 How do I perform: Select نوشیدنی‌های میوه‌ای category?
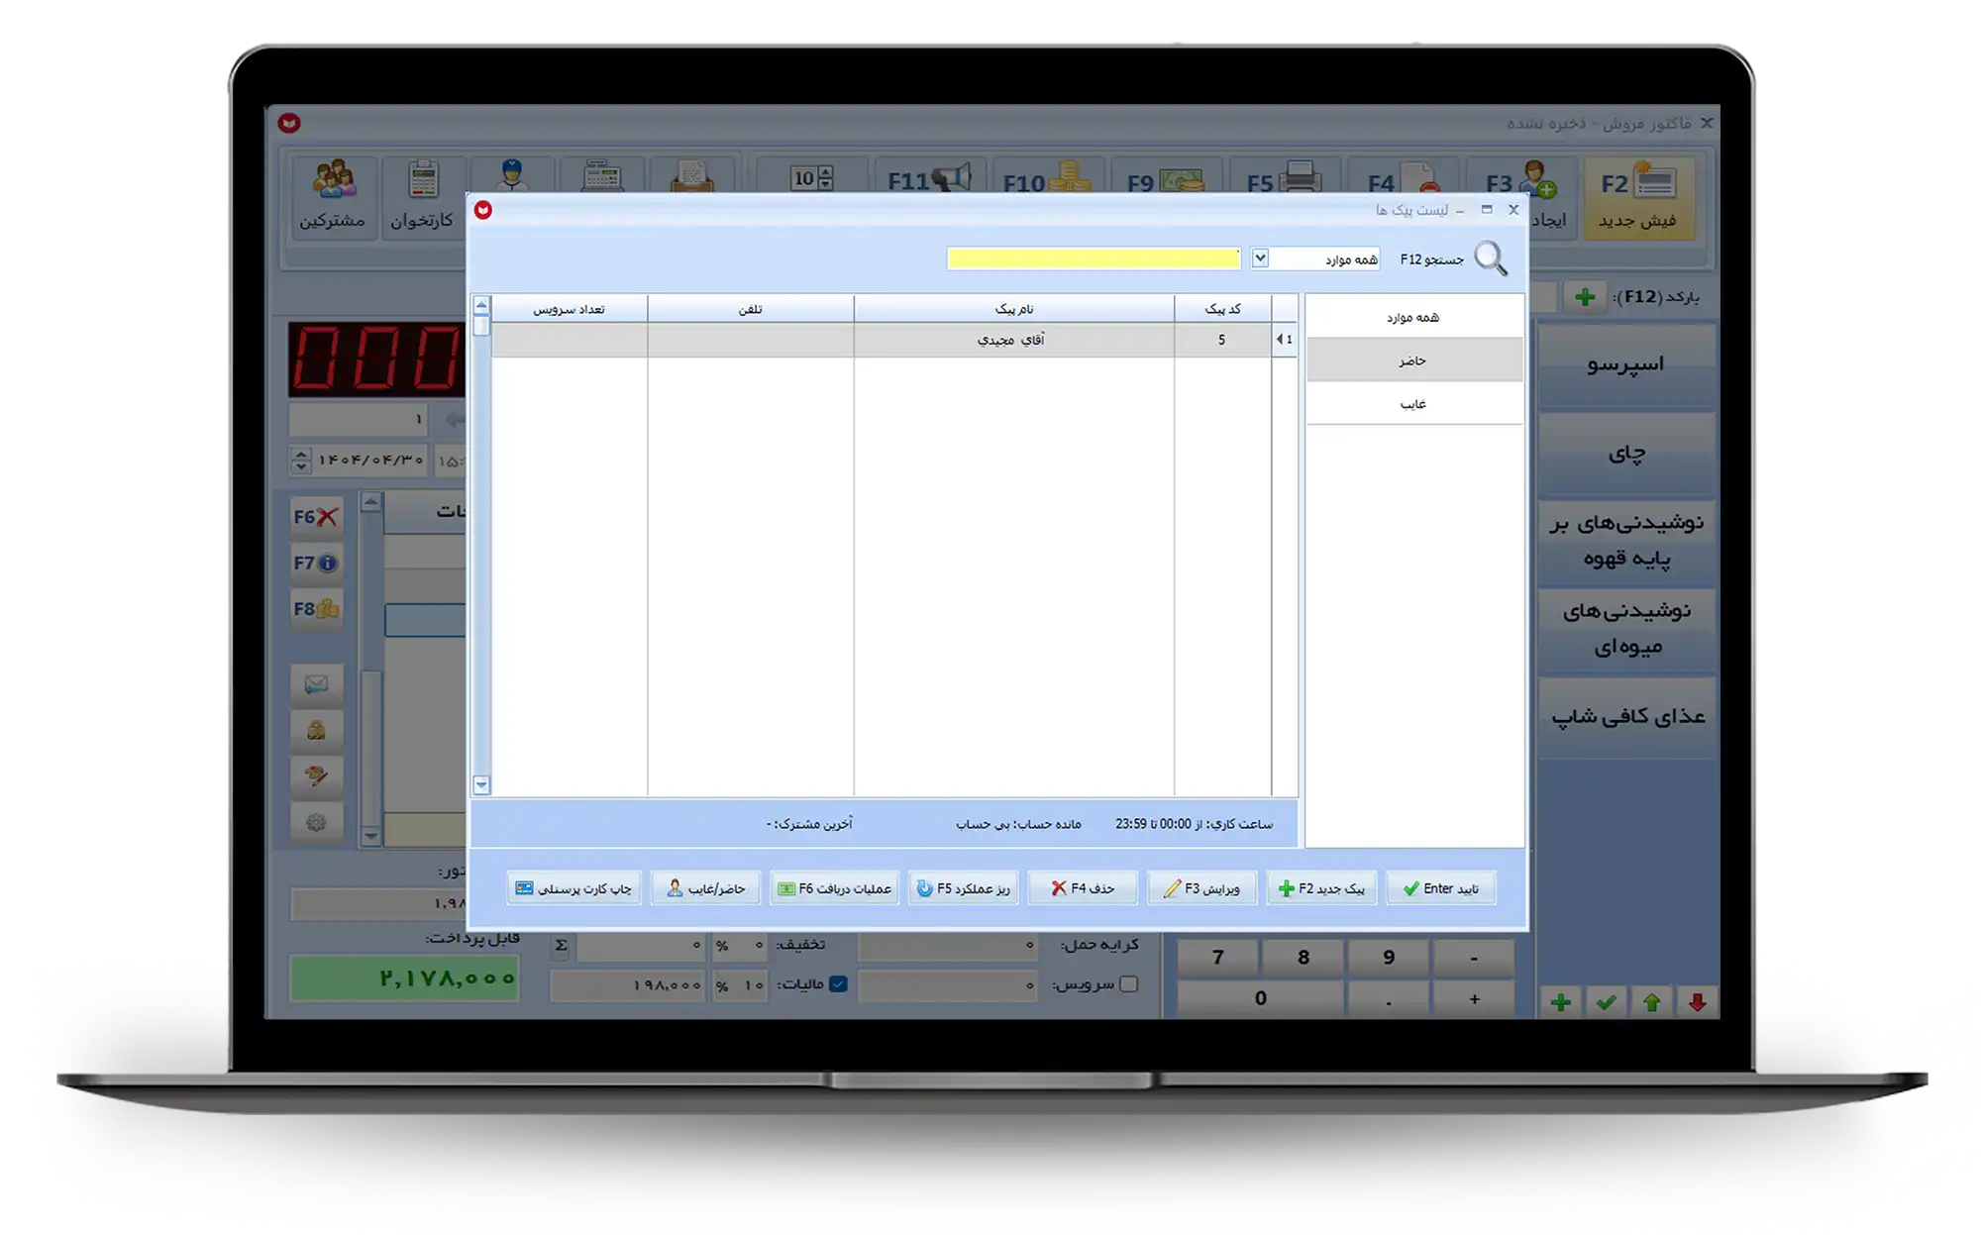[x=1626, y=629]
